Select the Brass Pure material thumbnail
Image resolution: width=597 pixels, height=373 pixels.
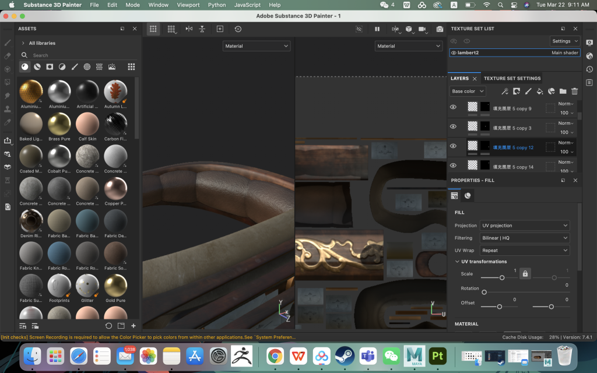59,124
